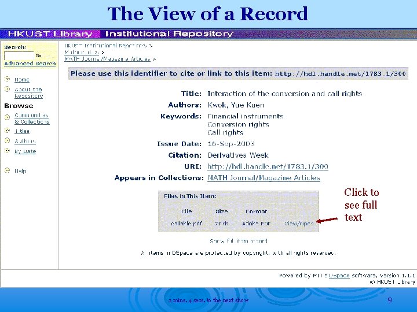Click keyword Call rights

[225, 132]
